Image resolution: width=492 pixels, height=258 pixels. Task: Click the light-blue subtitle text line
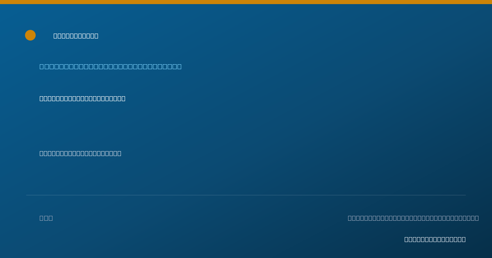(110, 66)
